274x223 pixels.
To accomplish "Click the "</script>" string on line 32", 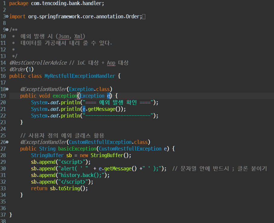I will click(x=73, y=182).
